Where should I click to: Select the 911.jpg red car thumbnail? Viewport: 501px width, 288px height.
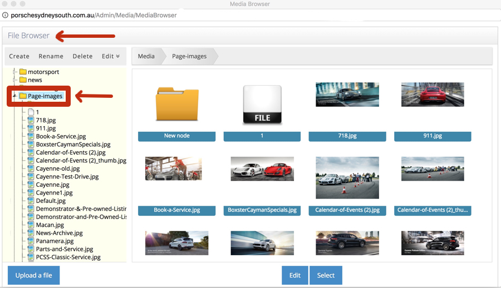pos(433,95)
